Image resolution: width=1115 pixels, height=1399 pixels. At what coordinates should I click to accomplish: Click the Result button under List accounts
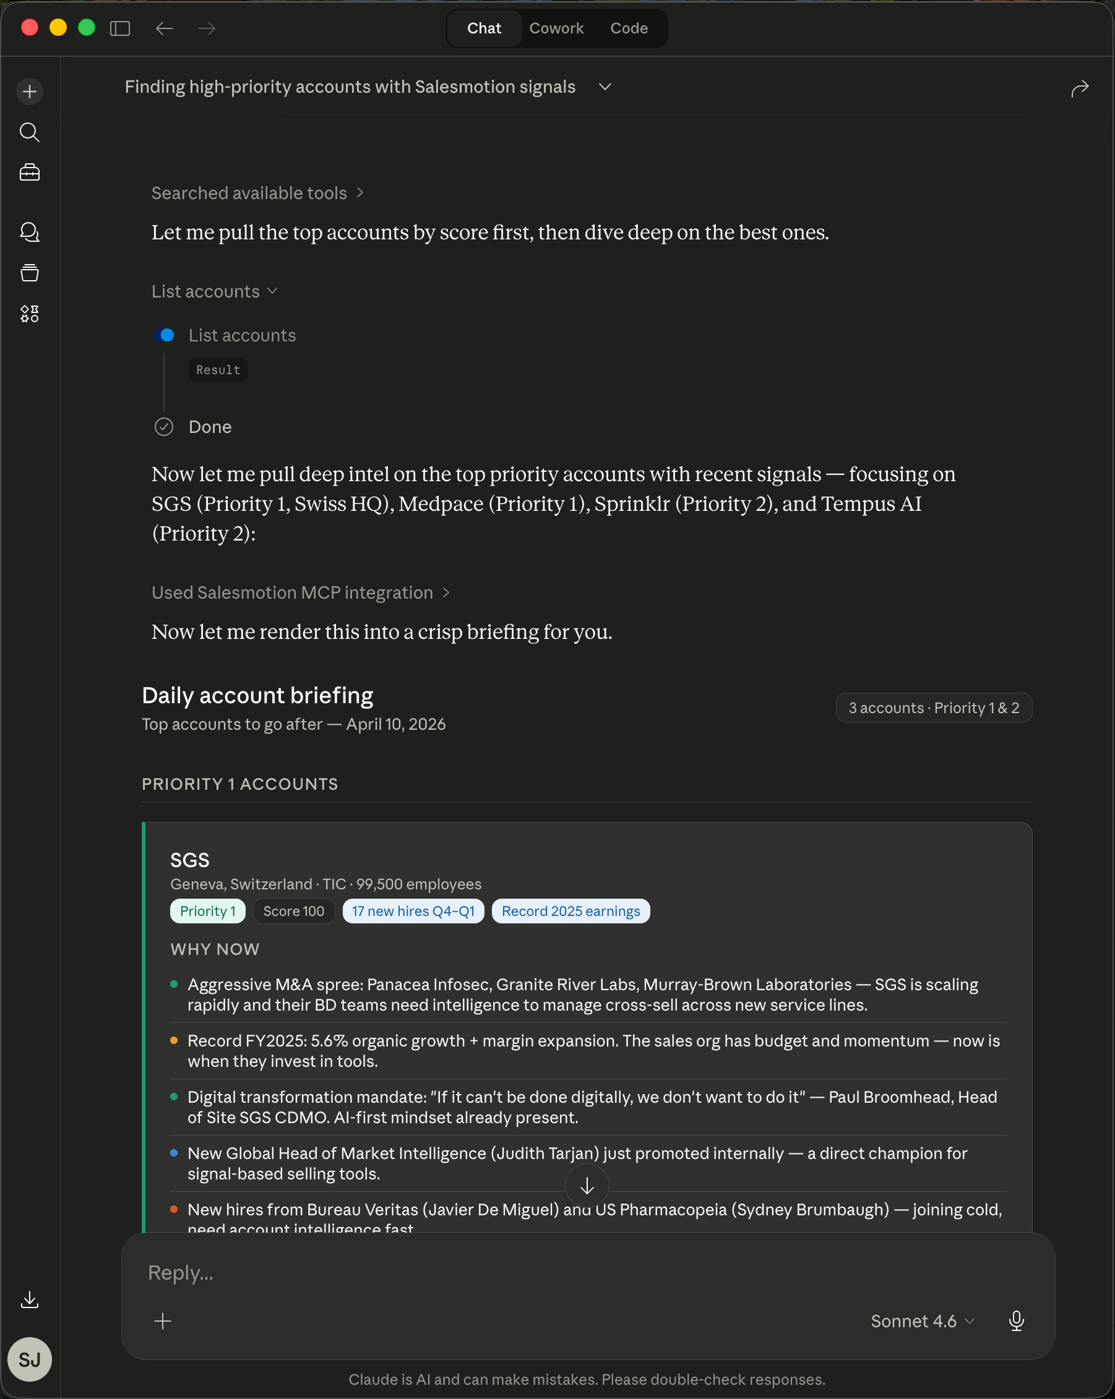(218, 370)
